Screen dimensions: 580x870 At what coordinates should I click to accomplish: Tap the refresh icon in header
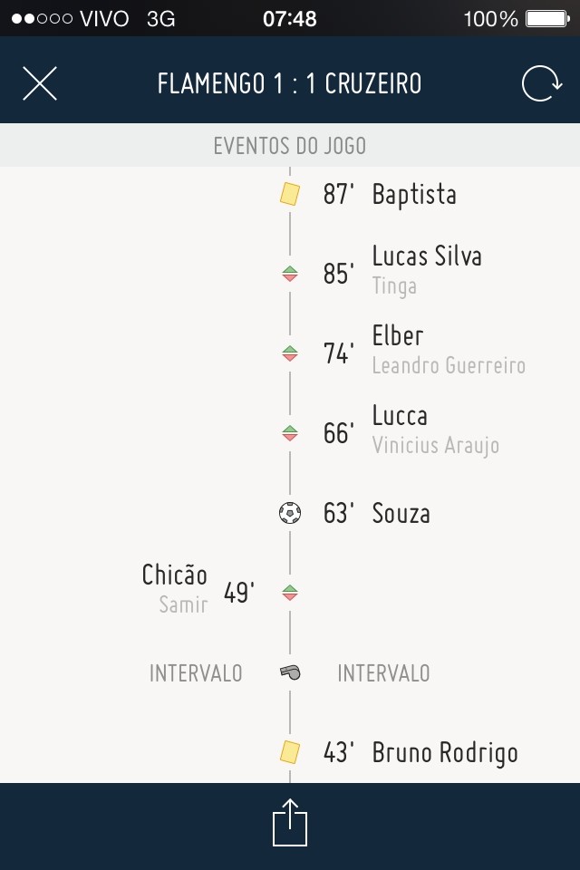(x=541, y=84)
